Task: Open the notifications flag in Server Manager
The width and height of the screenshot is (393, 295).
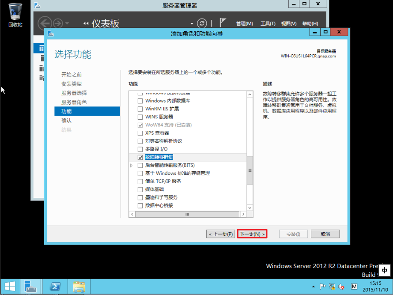Action: (x=223, y=23)
